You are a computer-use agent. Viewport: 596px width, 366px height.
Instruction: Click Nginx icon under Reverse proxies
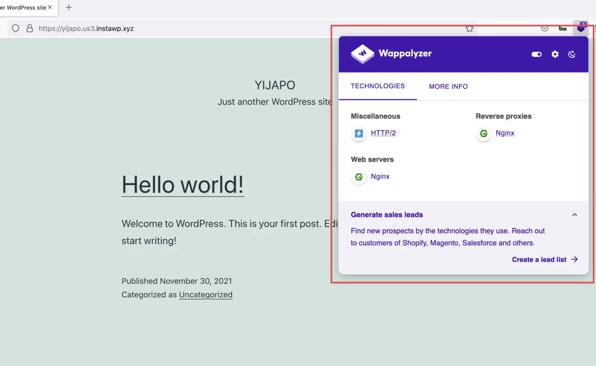click(484, 133)
